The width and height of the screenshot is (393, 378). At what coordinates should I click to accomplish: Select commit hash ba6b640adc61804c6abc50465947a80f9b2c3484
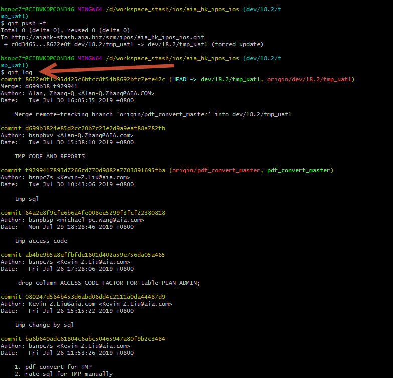point(95,339)
